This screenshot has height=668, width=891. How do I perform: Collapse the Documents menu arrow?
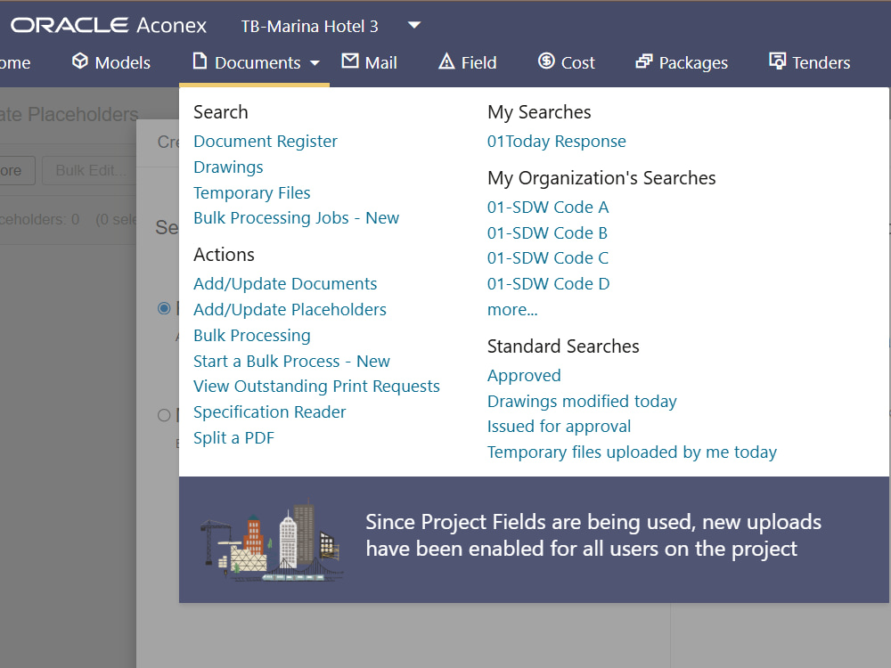315,63
